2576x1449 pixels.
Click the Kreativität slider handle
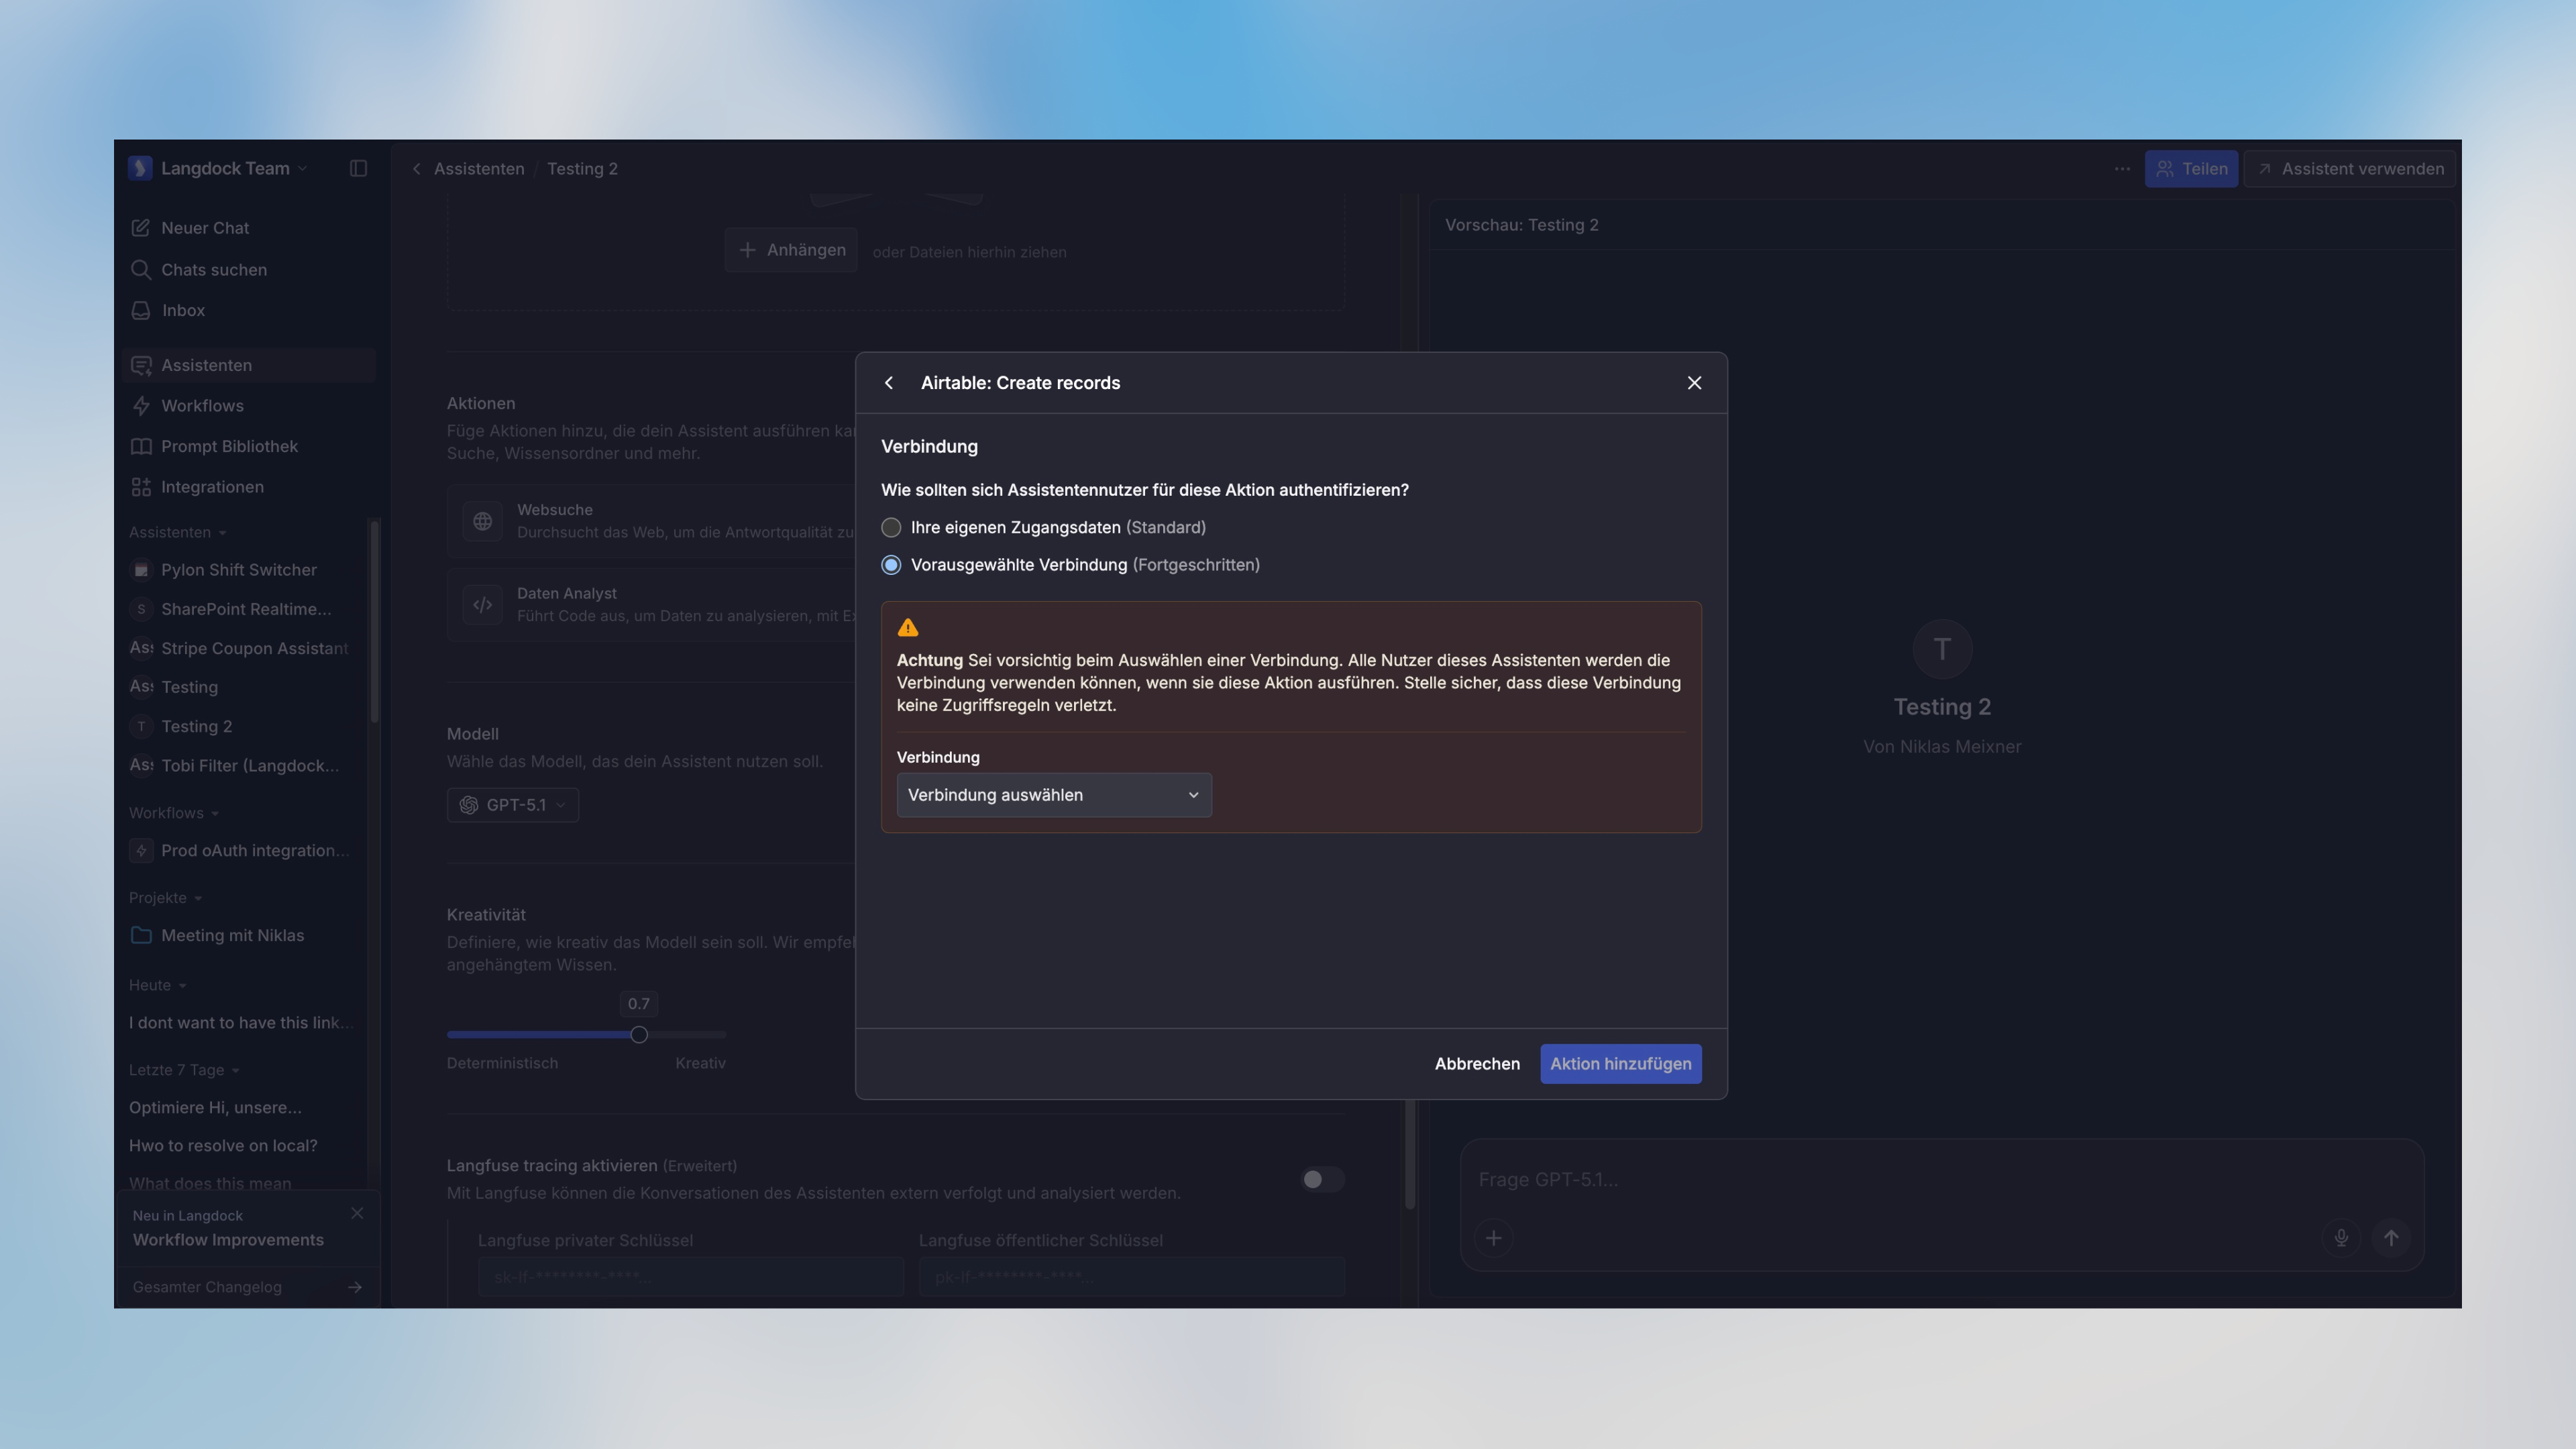point(639,1035)
